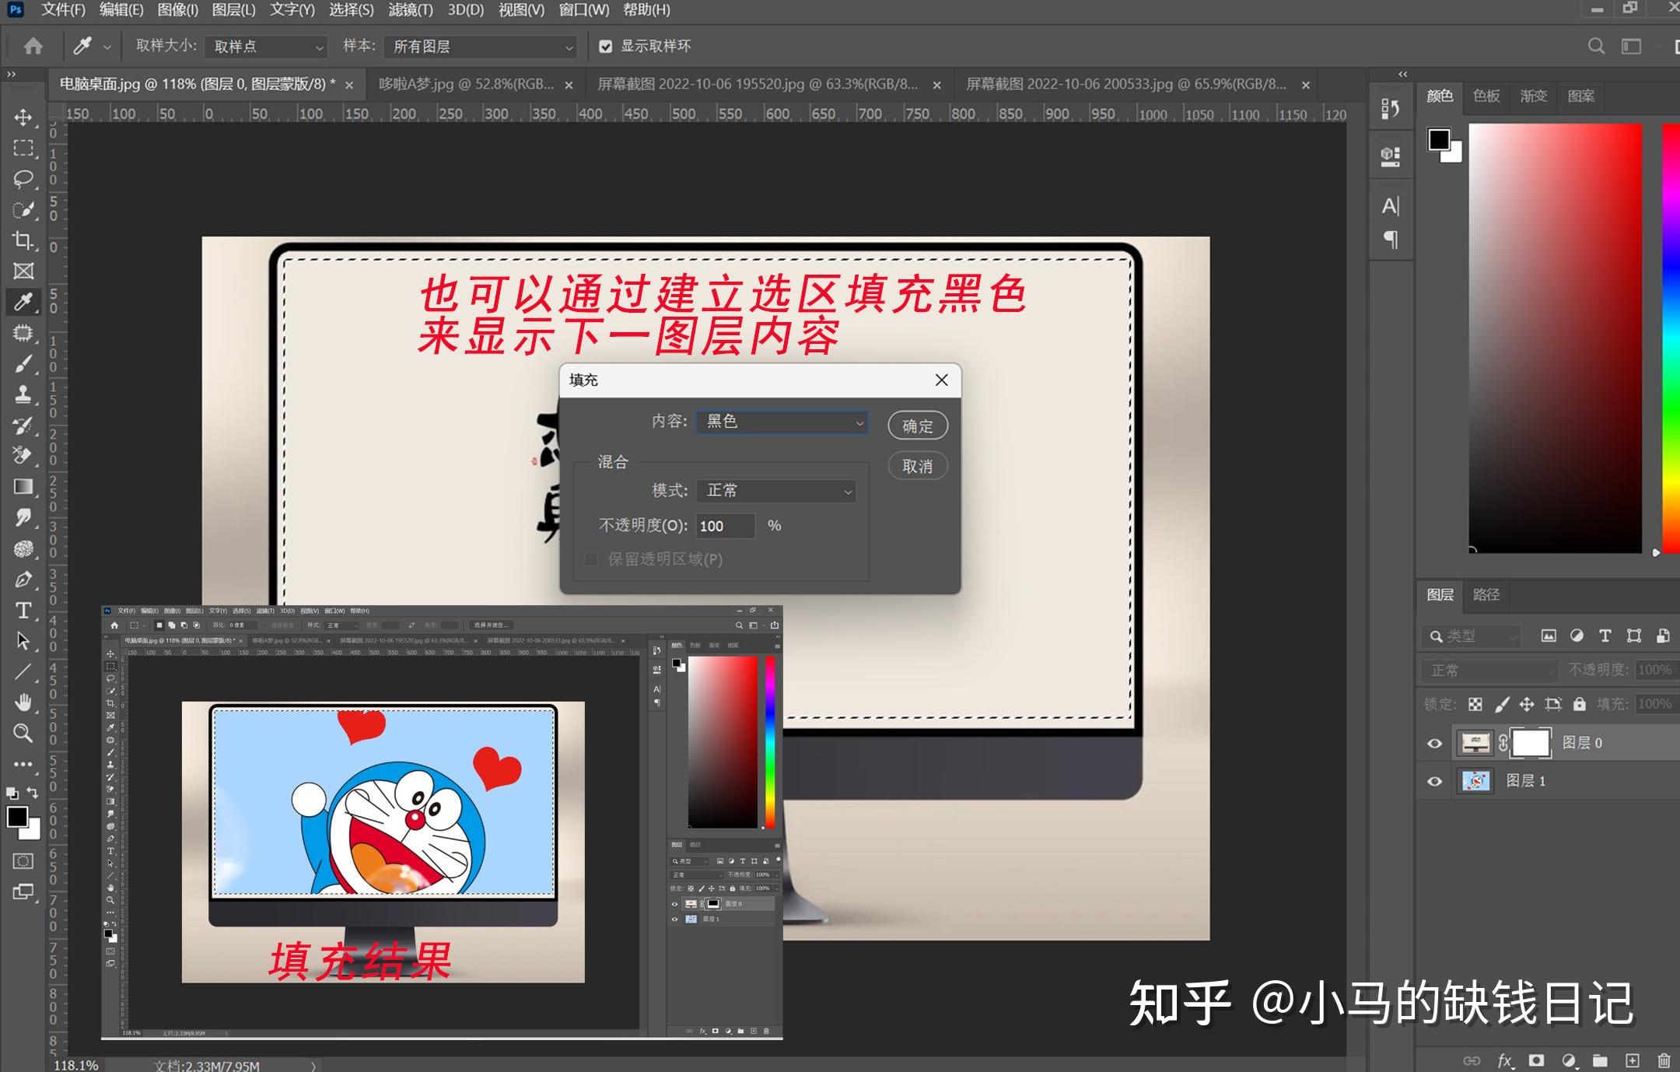Open the 样本 所有图层 dropdown
The image size is (1680, 1072).
481,47
